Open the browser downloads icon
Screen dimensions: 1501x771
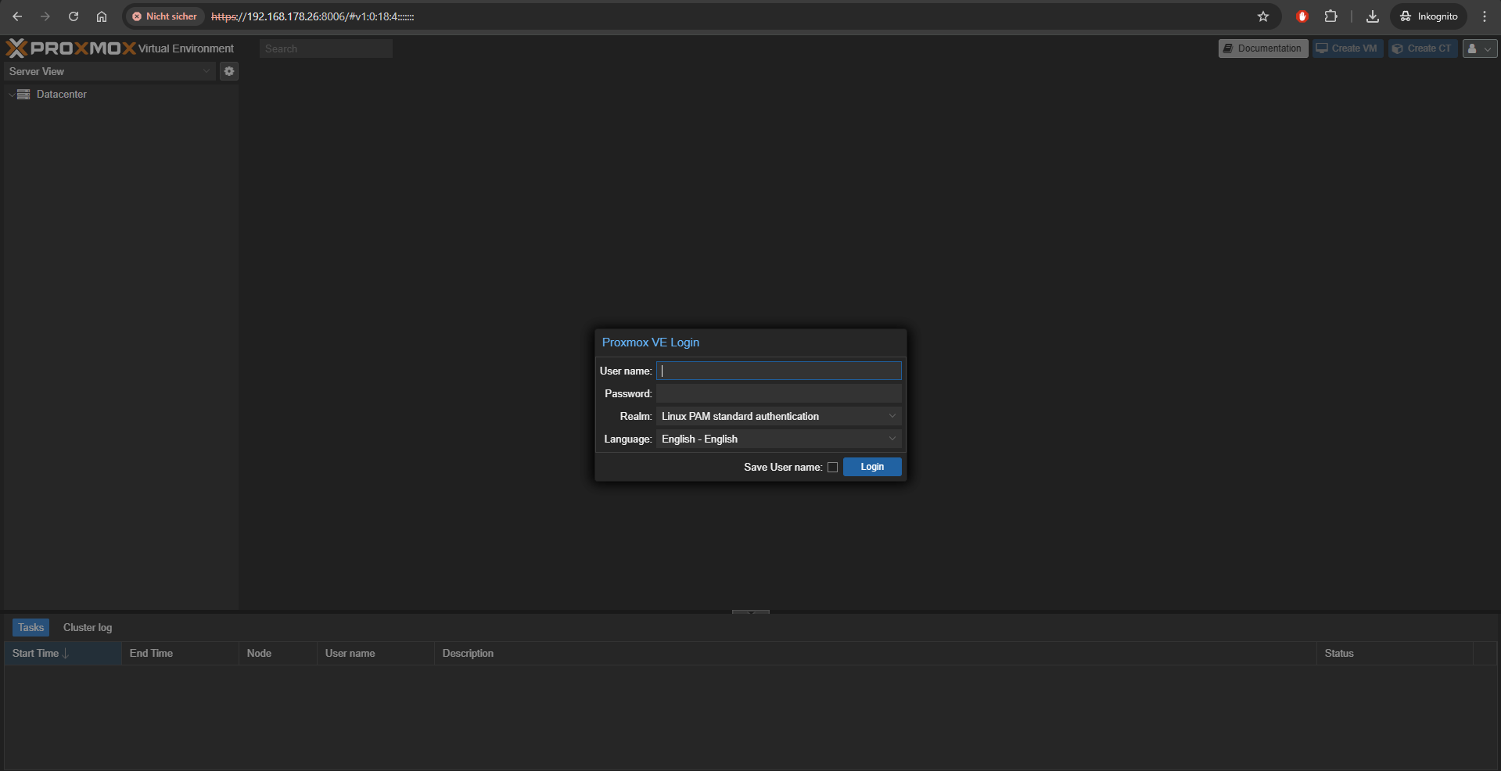1373,16
